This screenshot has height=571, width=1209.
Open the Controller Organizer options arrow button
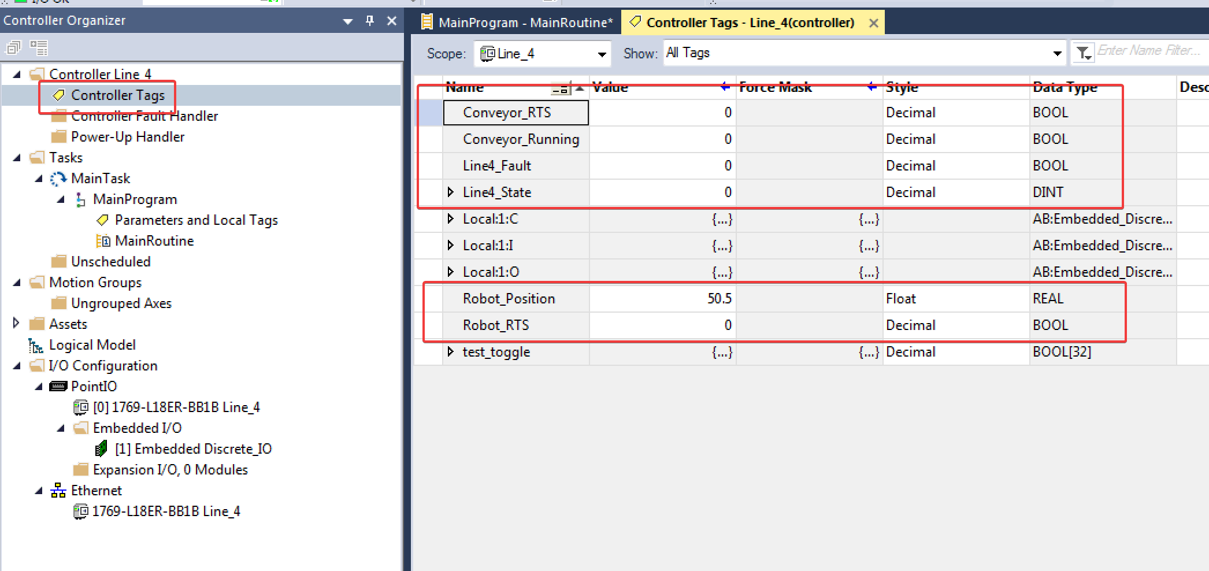click(x=347, y=20)
